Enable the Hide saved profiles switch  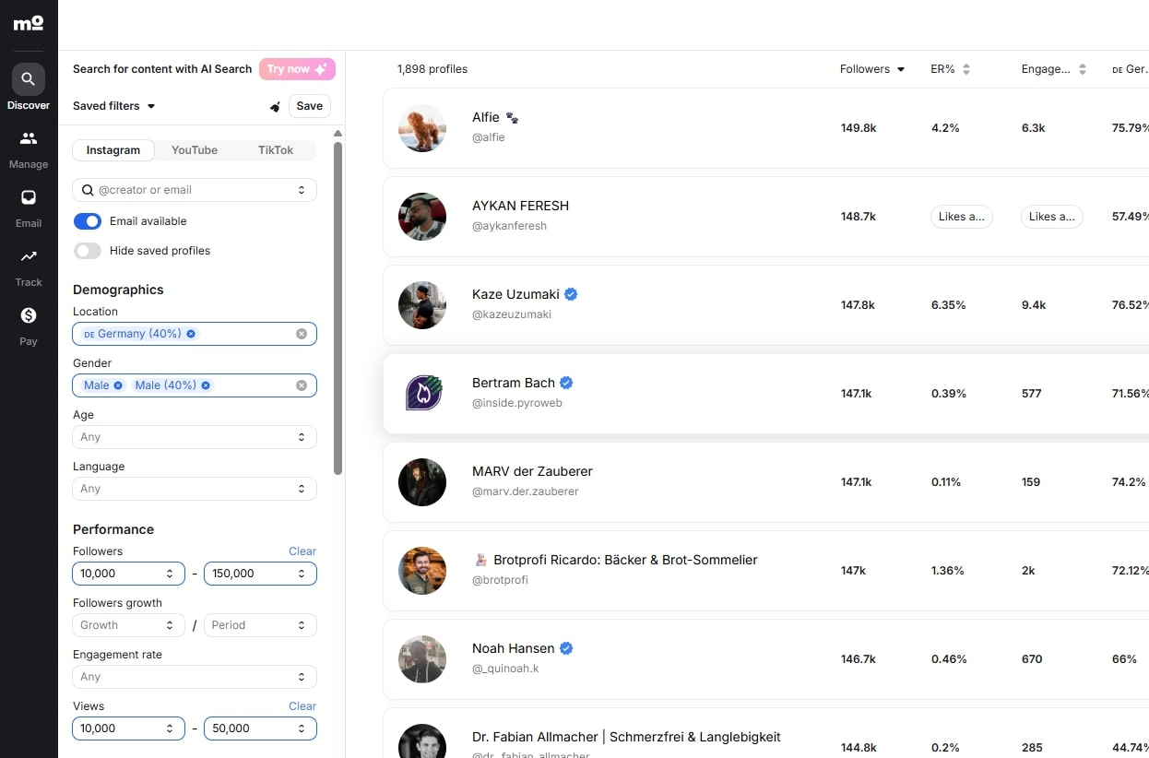[87, 250]
